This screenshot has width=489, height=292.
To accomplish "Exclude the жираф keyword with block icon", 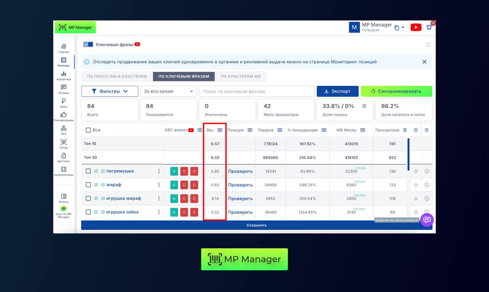I will pos(427,185).
